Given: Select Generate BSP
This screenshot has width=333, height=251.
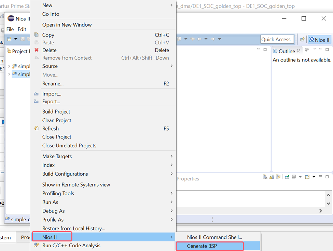Looking at the screenshot, I should click(x=218, y=246).
